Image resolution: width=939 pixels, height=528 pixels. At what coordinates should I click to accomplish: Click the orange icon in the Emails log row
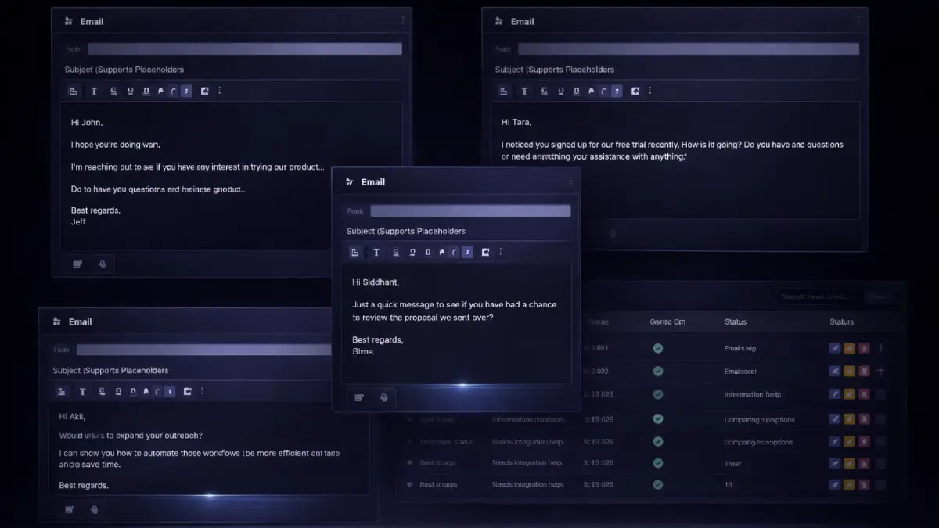tap(850, 348)
